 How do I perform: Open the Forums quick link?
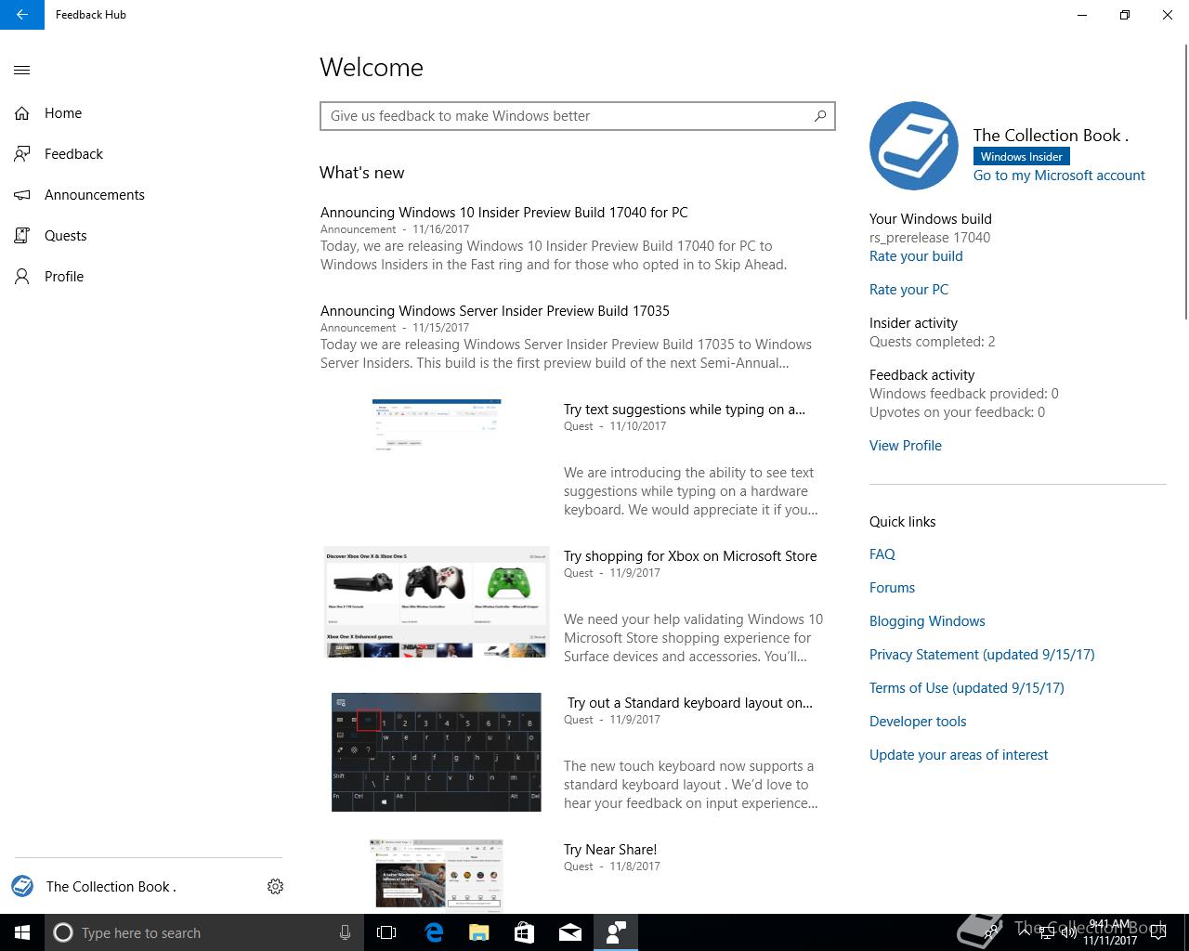892,588
